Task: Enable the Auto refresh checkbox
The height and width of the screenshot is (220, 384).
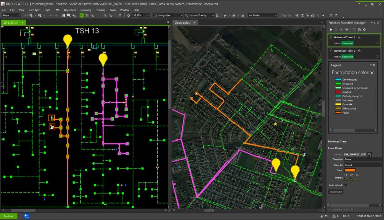Action: click(345, 185)
